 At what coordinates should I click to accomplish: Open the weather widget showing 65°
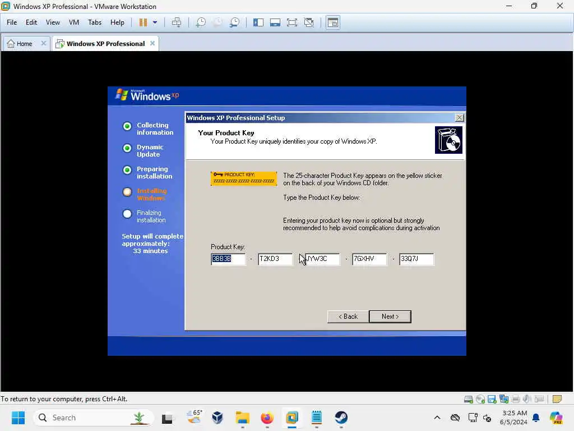[x=194, y=418]
